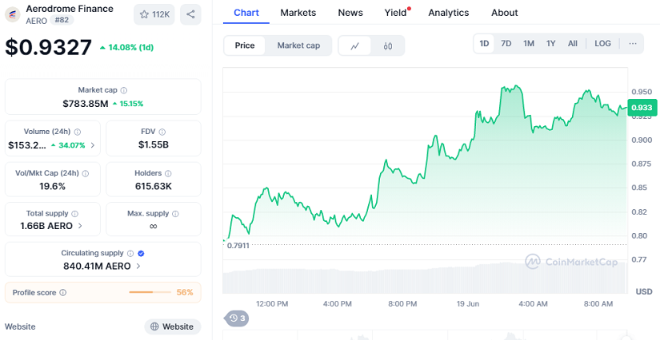Click the 19.6% Vol/Mkt Cap value
The image size is (660, 340).
[52, 186]
